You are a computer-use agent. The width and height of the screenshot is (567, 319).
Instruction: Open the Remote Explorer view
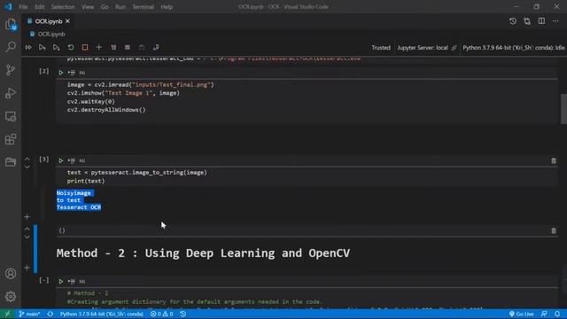[11, 116]
